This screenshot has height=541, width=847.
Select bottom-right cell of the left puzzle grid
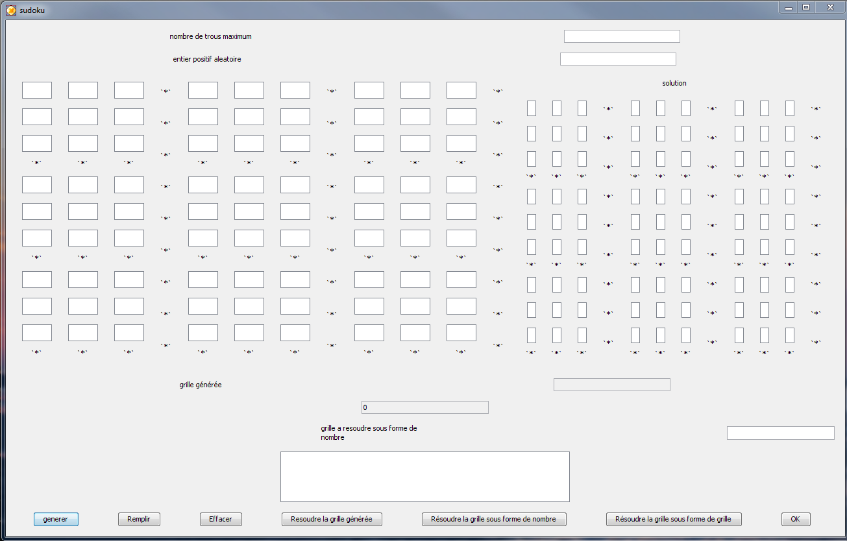tap(461, 333)
